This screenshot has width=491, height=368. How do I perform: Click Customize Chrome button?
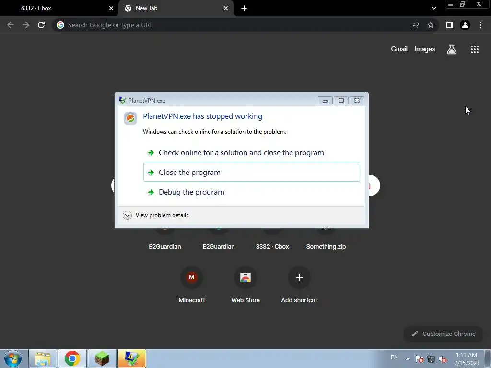(444, 334)
